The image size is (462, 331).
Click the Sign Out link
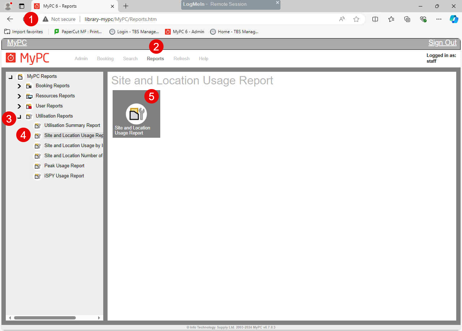(x=442, y=43)
